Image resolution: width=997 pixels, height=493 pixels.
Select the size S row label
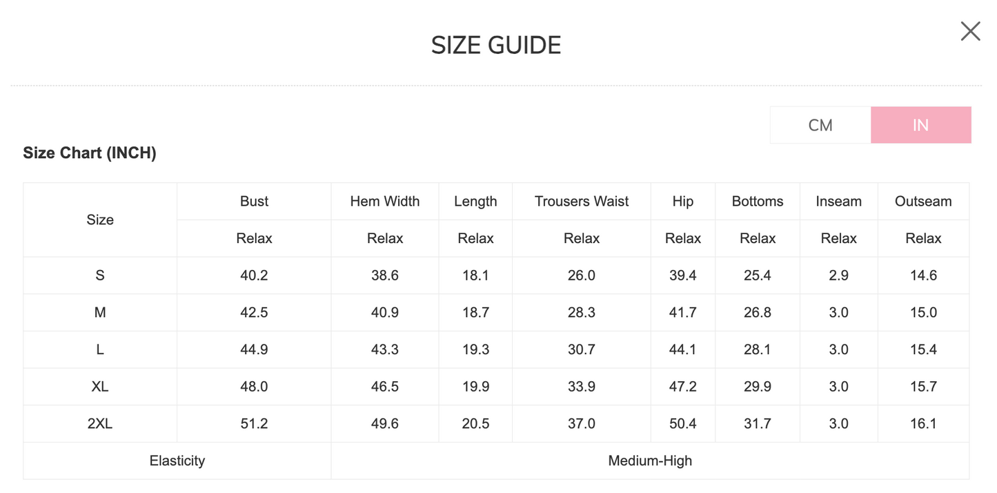pyautogui.click(x=100, y=275)
